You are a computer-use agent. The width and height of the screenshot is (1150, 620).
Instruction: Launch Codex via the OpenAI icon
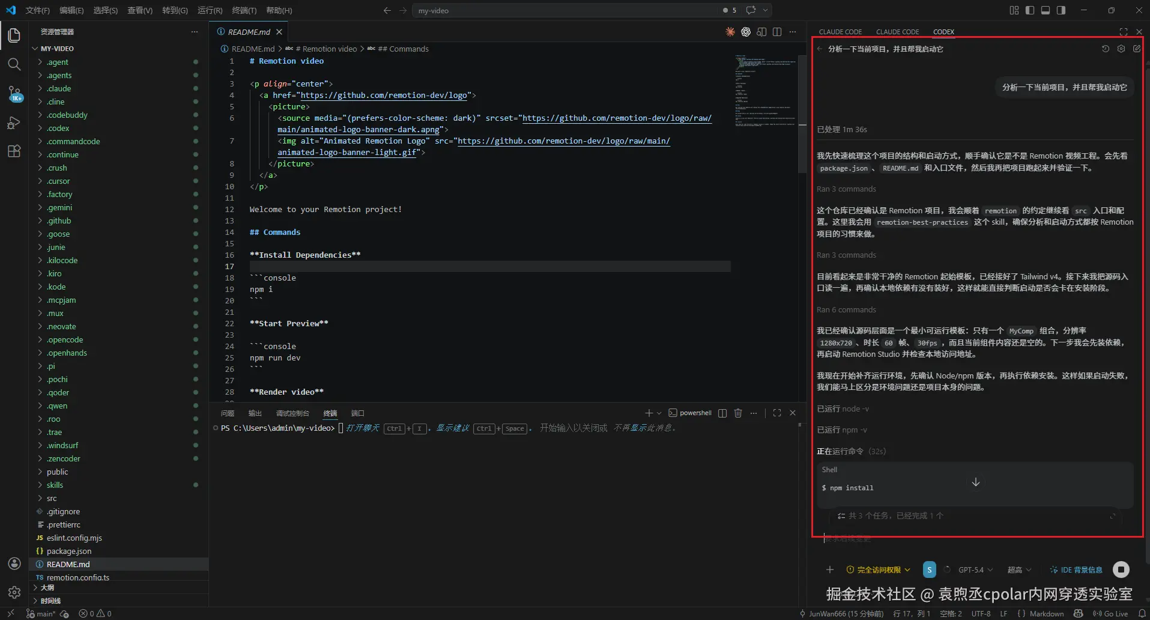746,32
